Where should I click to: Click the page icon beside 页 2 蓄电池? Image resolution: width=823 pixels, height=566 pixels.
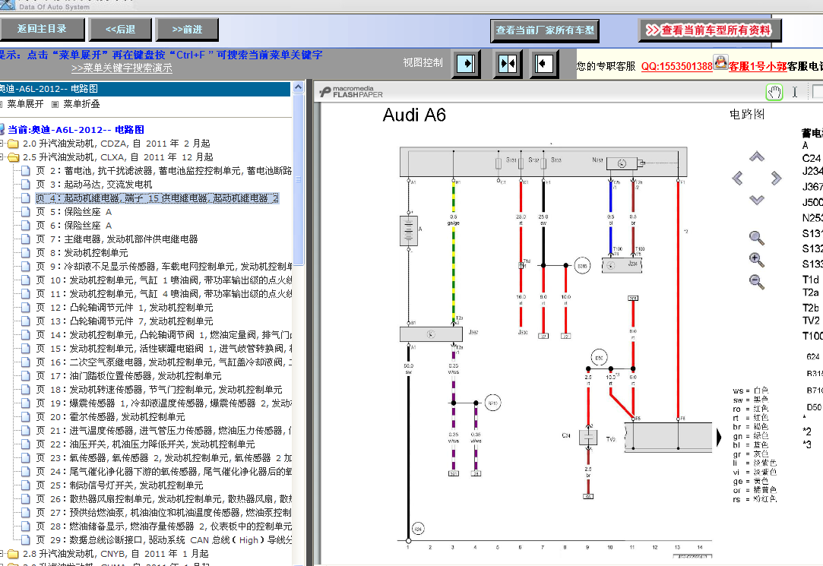[25, 170]
